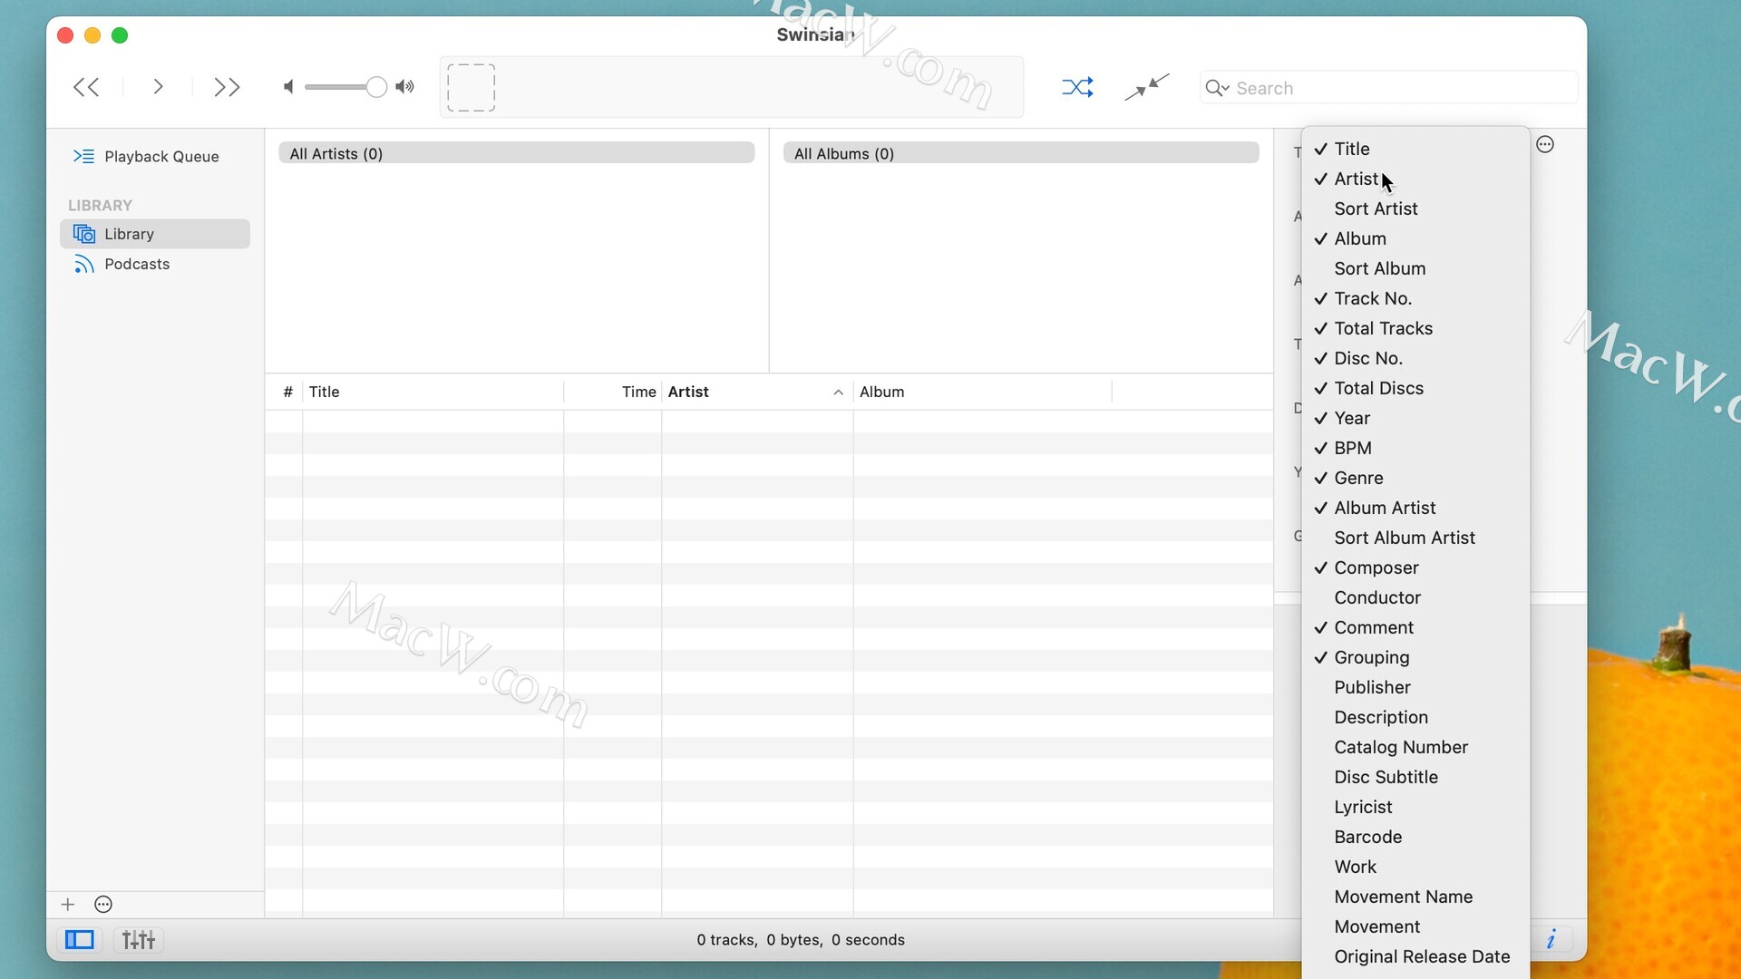
Task: Enable Work field
Action: pyautogui.click(x=1415, y=867)
